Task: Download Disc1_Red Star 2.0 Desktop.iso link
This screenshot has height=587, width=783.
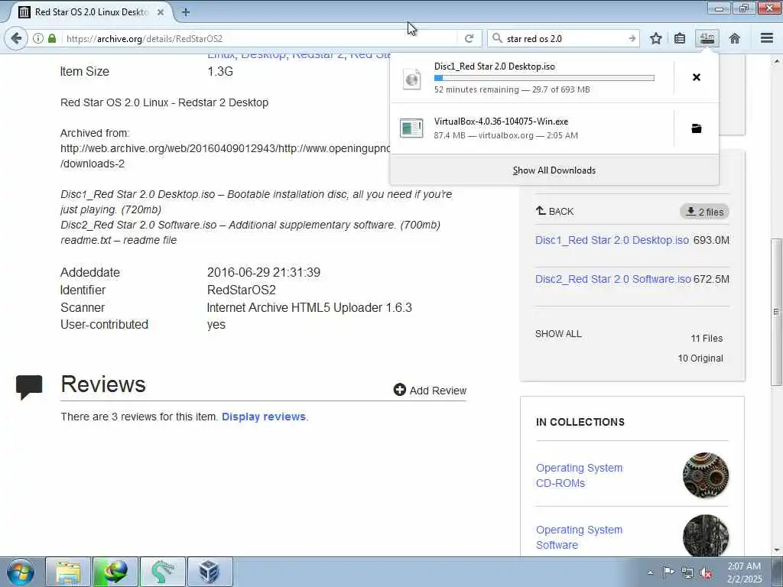Action: coord(612,240)
